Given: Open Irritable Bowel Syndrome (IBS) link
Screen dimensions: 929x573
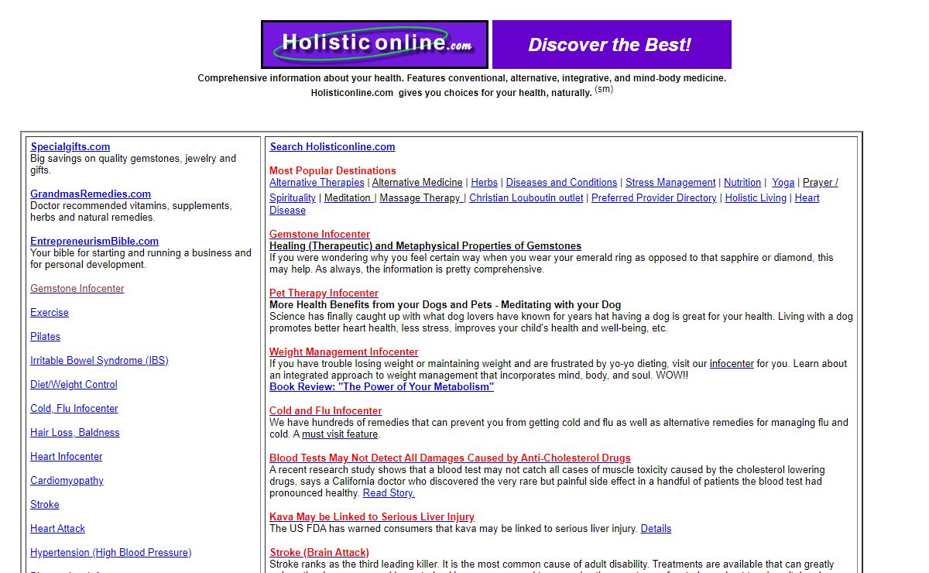Looking at the screenshot, I should pos(99,360).
